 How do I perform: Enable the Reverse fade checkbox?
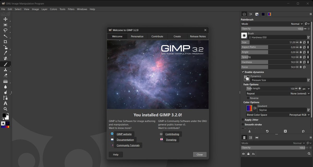click(x=248, y=98)
